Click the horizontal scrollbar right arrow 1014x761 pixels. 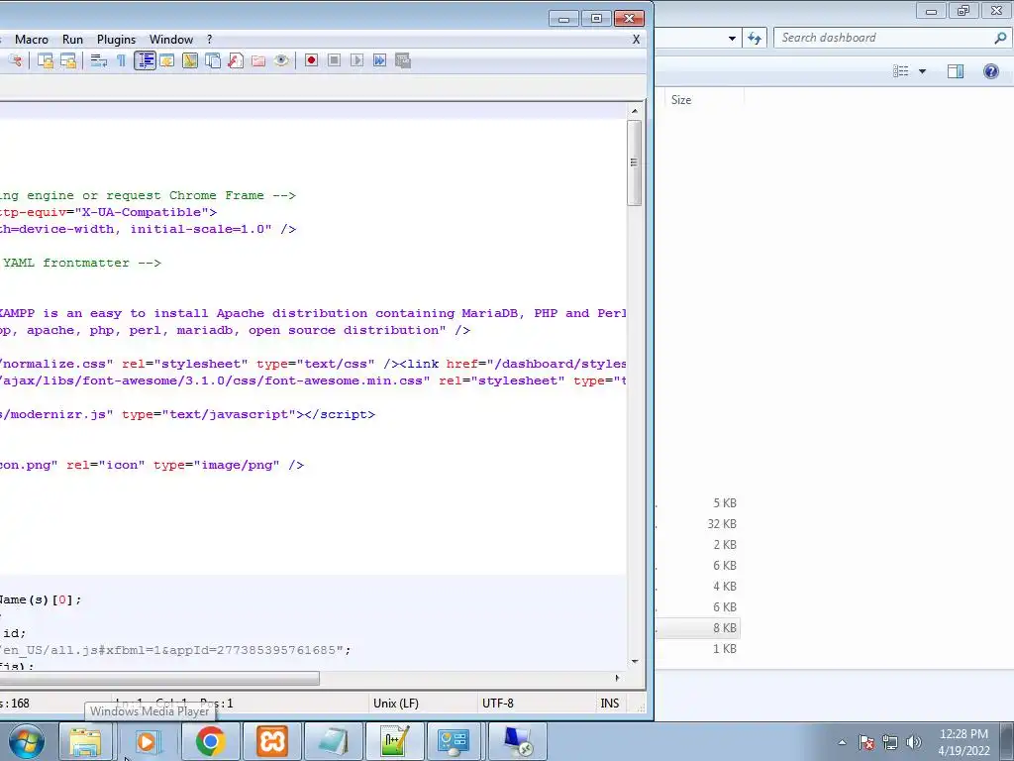[617, 678]
